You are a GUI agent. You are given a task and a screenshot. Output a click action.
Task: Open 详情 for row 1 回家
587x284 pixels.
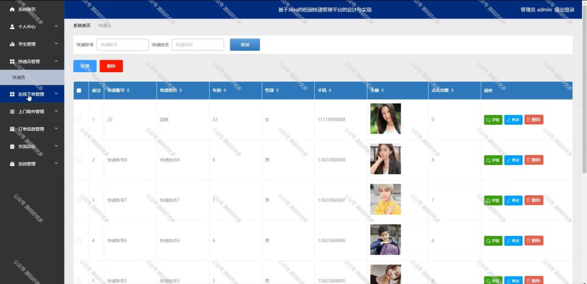[x=493, y=120]
